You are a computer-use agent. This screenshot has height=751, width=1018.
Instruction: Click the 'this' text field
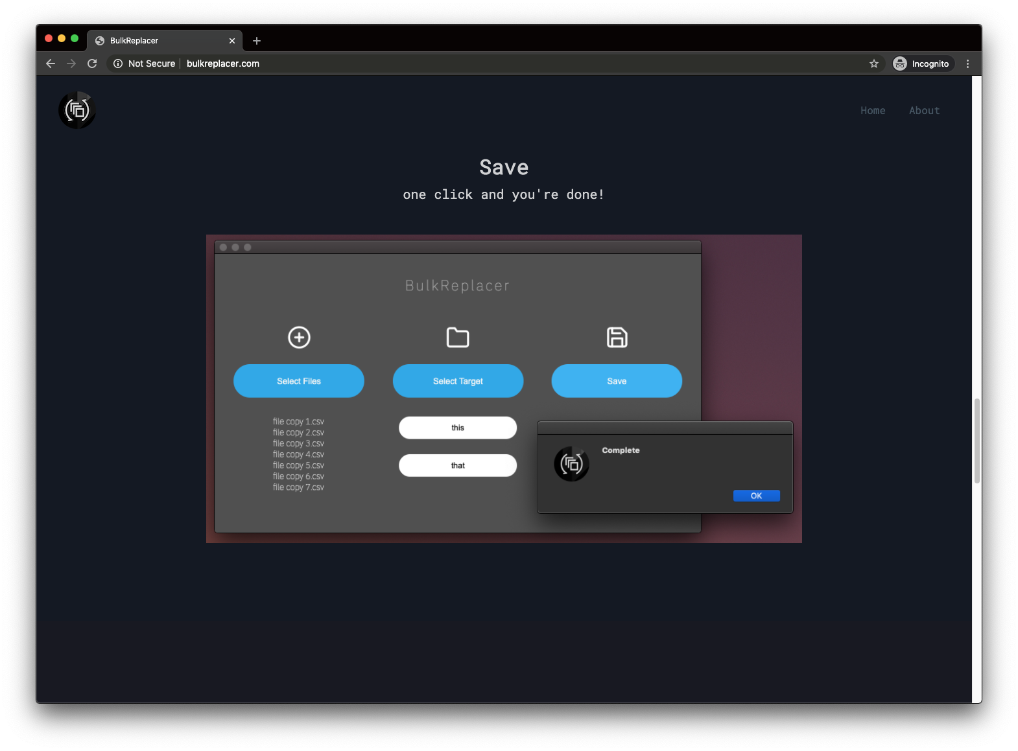pos(458,428)
